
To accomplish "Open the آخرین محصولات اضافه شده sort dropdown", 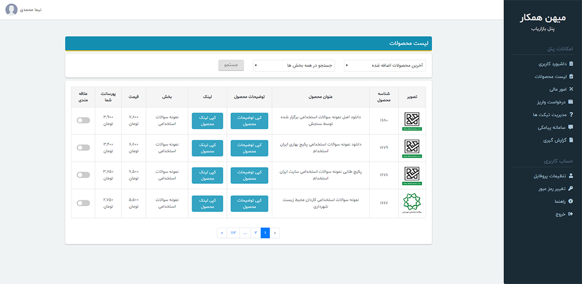I will coord(385,66).
